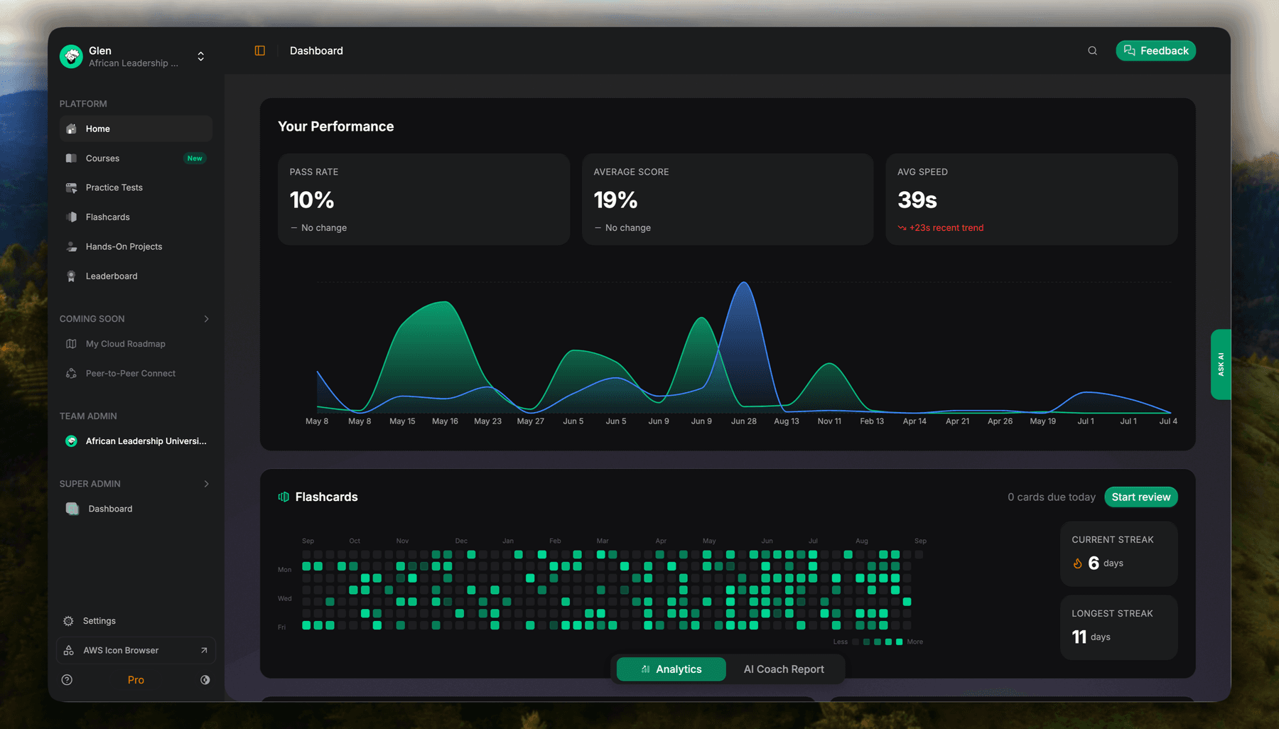Open search with the magnifier icon

pyautogui.click(x=1092, y=50)
